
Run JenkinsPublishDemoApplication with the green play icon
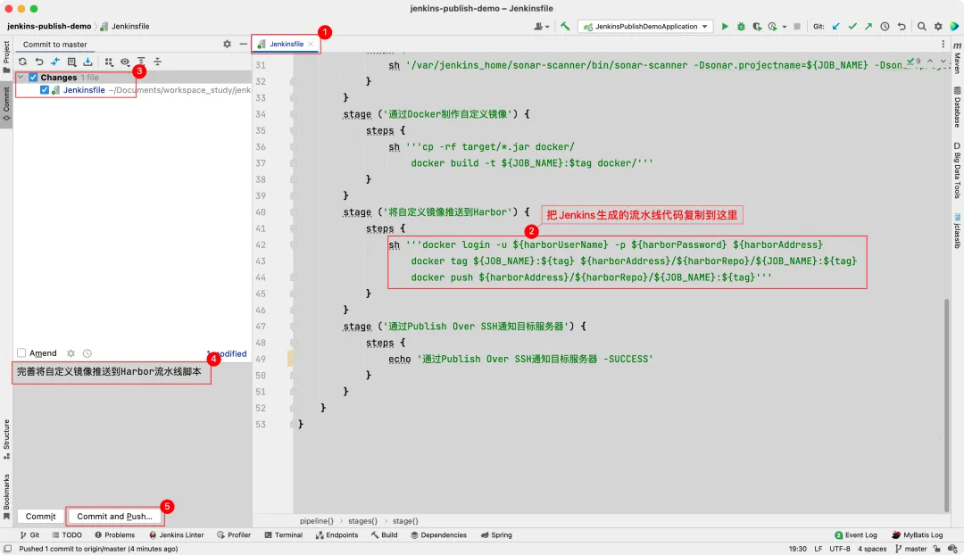pyautogui.click(x=725, y=27)
